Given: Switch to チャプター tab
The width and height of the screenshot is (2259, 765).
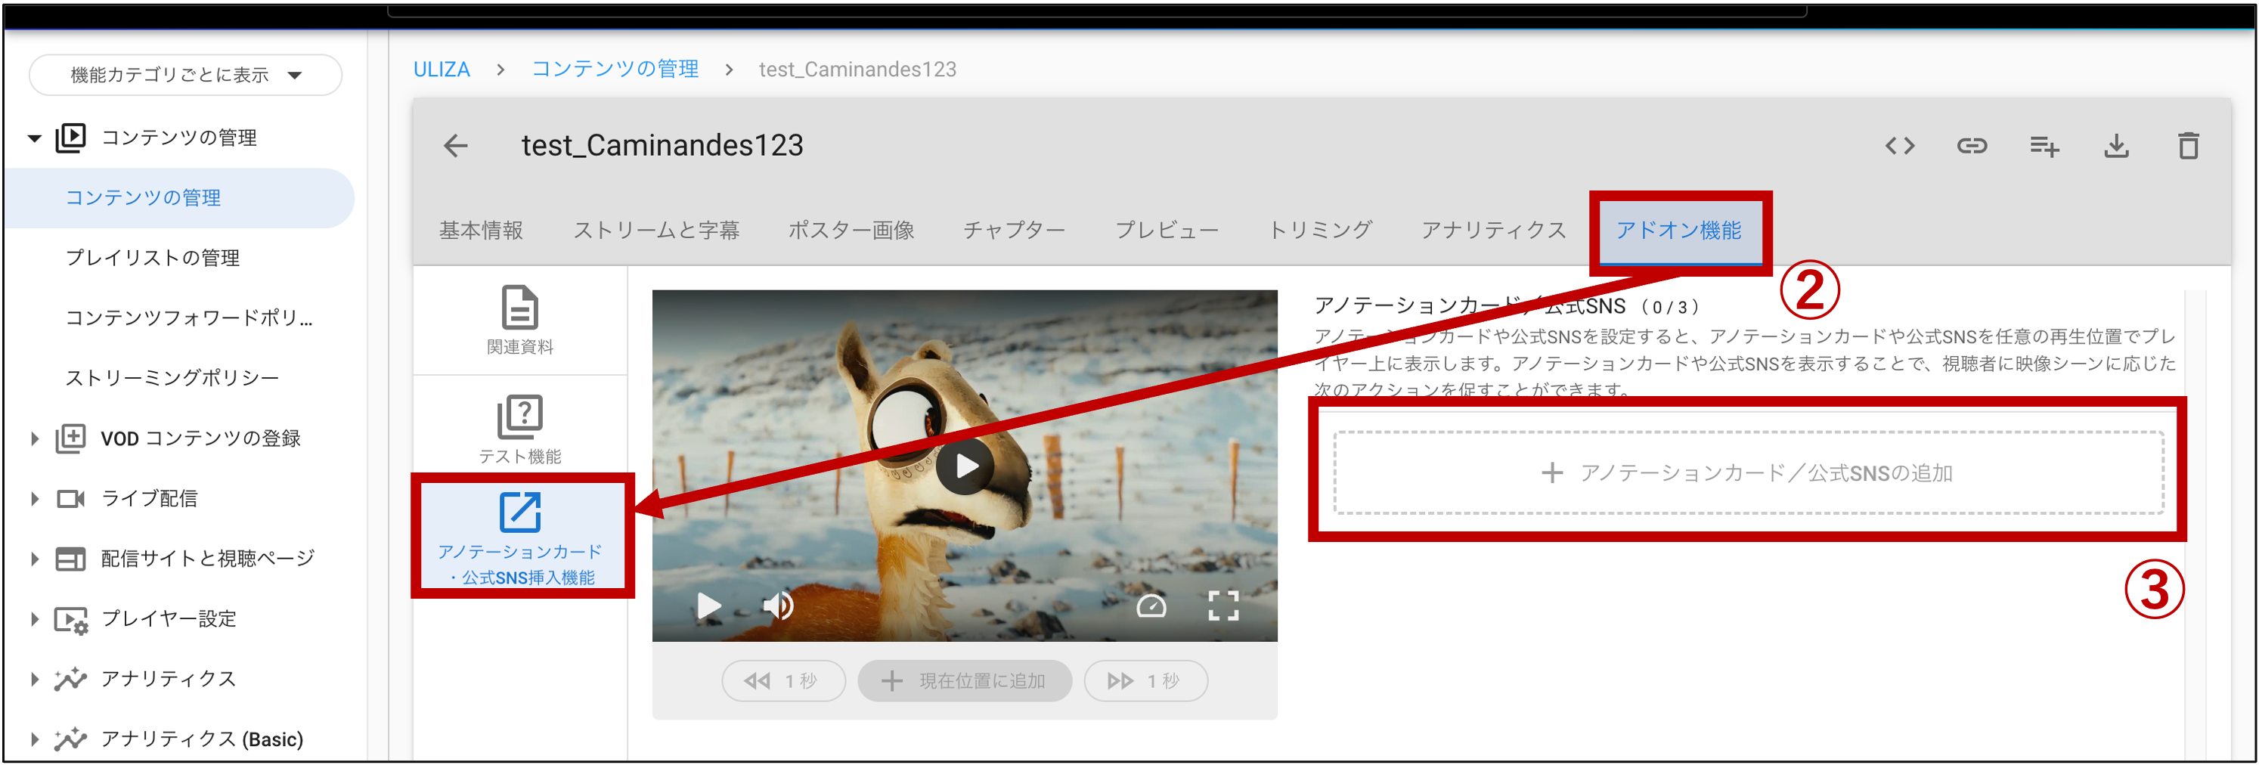Looking at the screenshot, I should point(1014,230).
